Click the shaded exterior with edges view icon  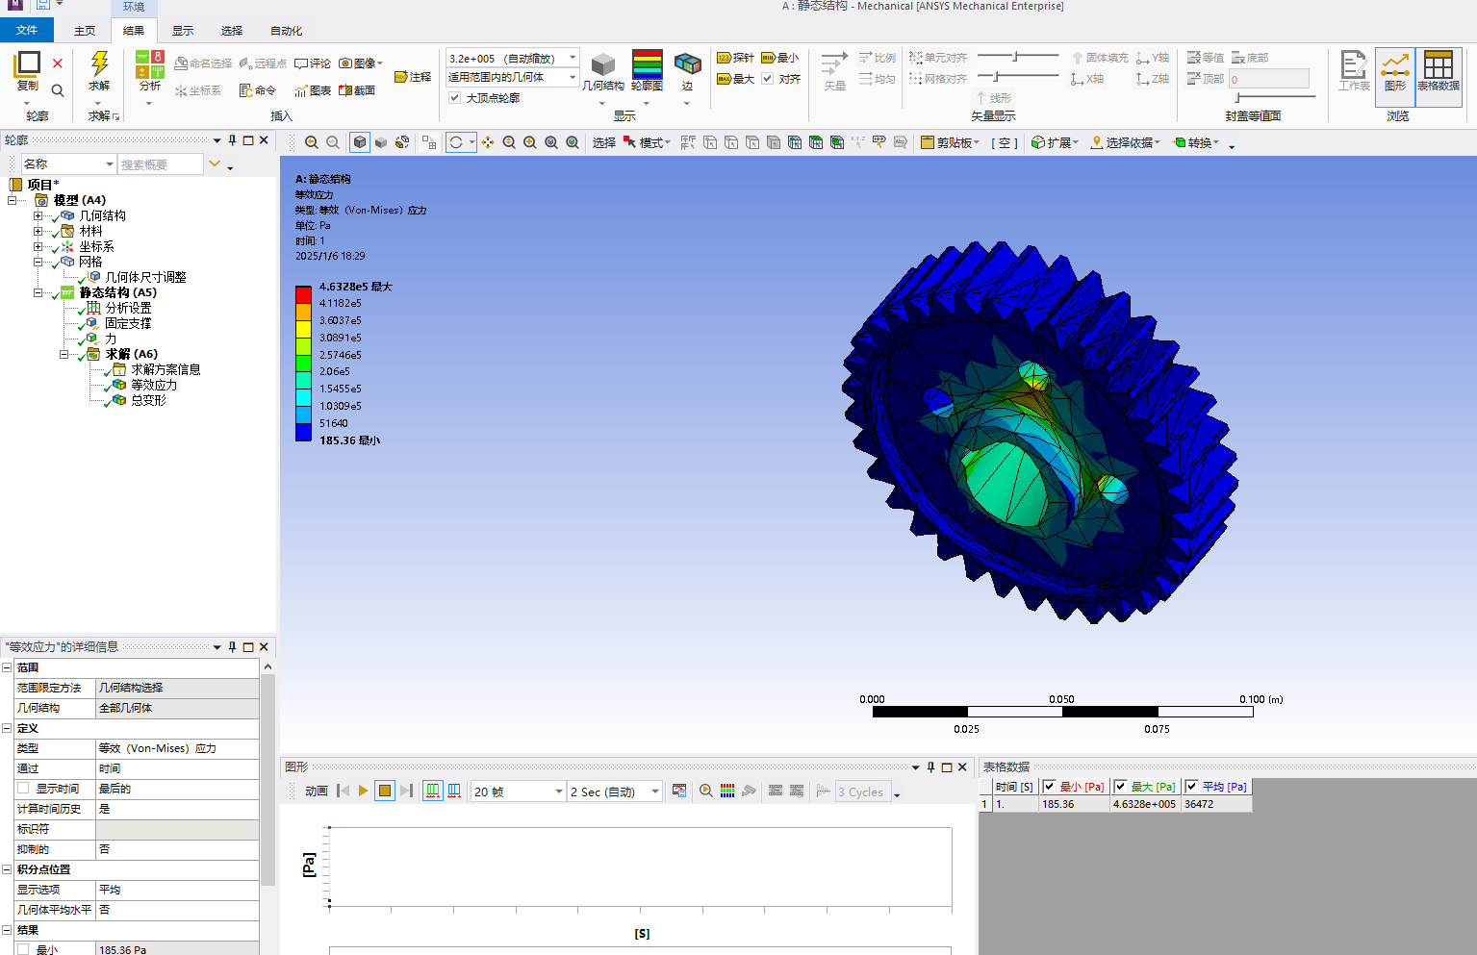tap(360, 142)
